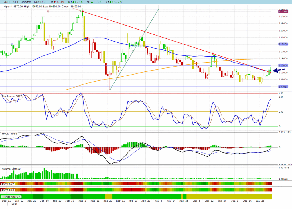292x209 pixels.
Task: Click the 'Dec 31' date on time axis
Action: (6, 201)
